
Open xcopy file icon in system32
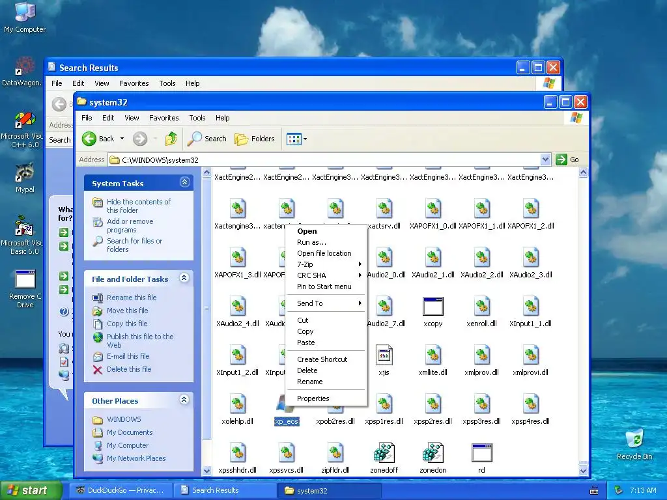tap(433, 307)
